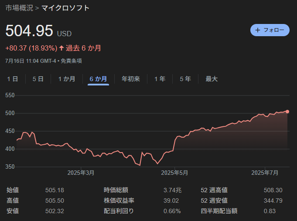Screen dimensions: 297x221
Task: Click the current price dot on chart
Action: click(x=287, y=112)
